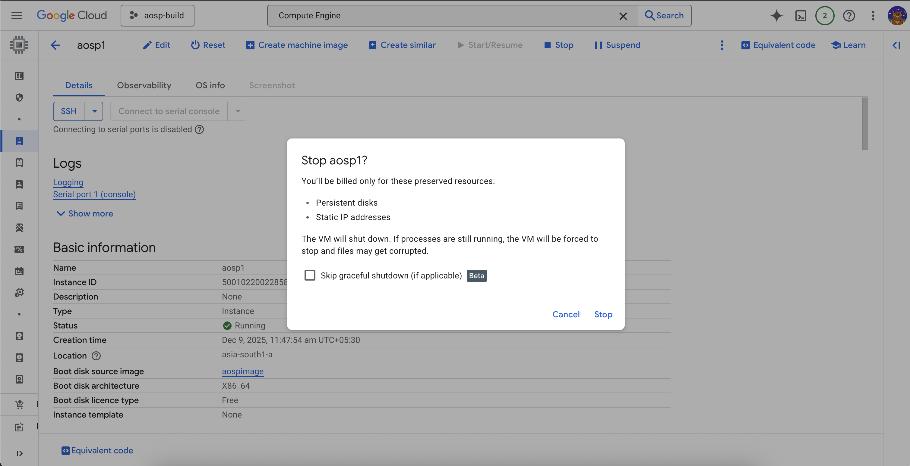View notifications with badge count 2
910x466 pixels.
click(824, 16)
